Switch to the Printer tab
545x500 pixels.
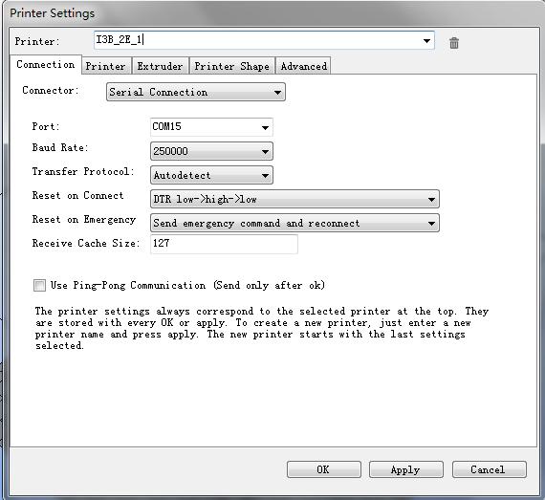106,66
